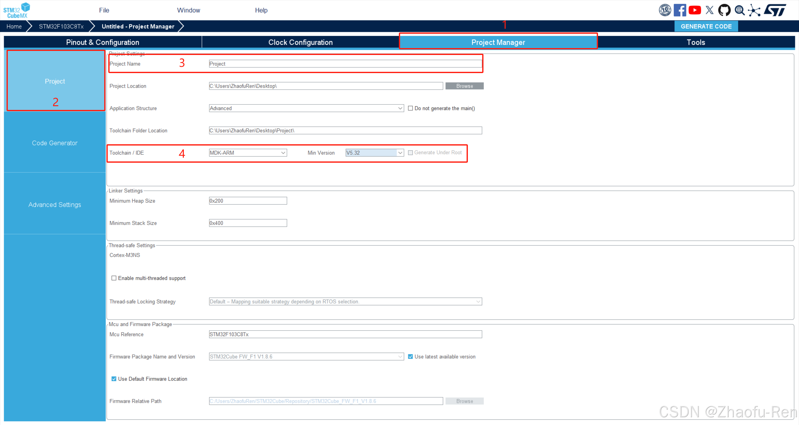Toggle Do not generate the main() checkbox
The height and width of the screenshot is (425, 799).
click(410, 108)
